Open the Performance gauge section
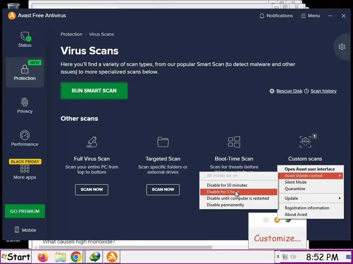Viewport: 353px width, 264px height. pyautogui.click(x=25, y=138)
